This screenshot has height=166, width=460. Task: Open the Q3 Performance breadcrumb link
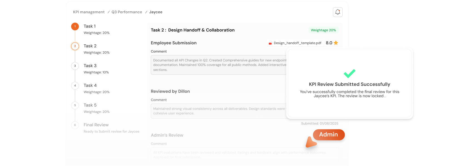pos(127,12)
